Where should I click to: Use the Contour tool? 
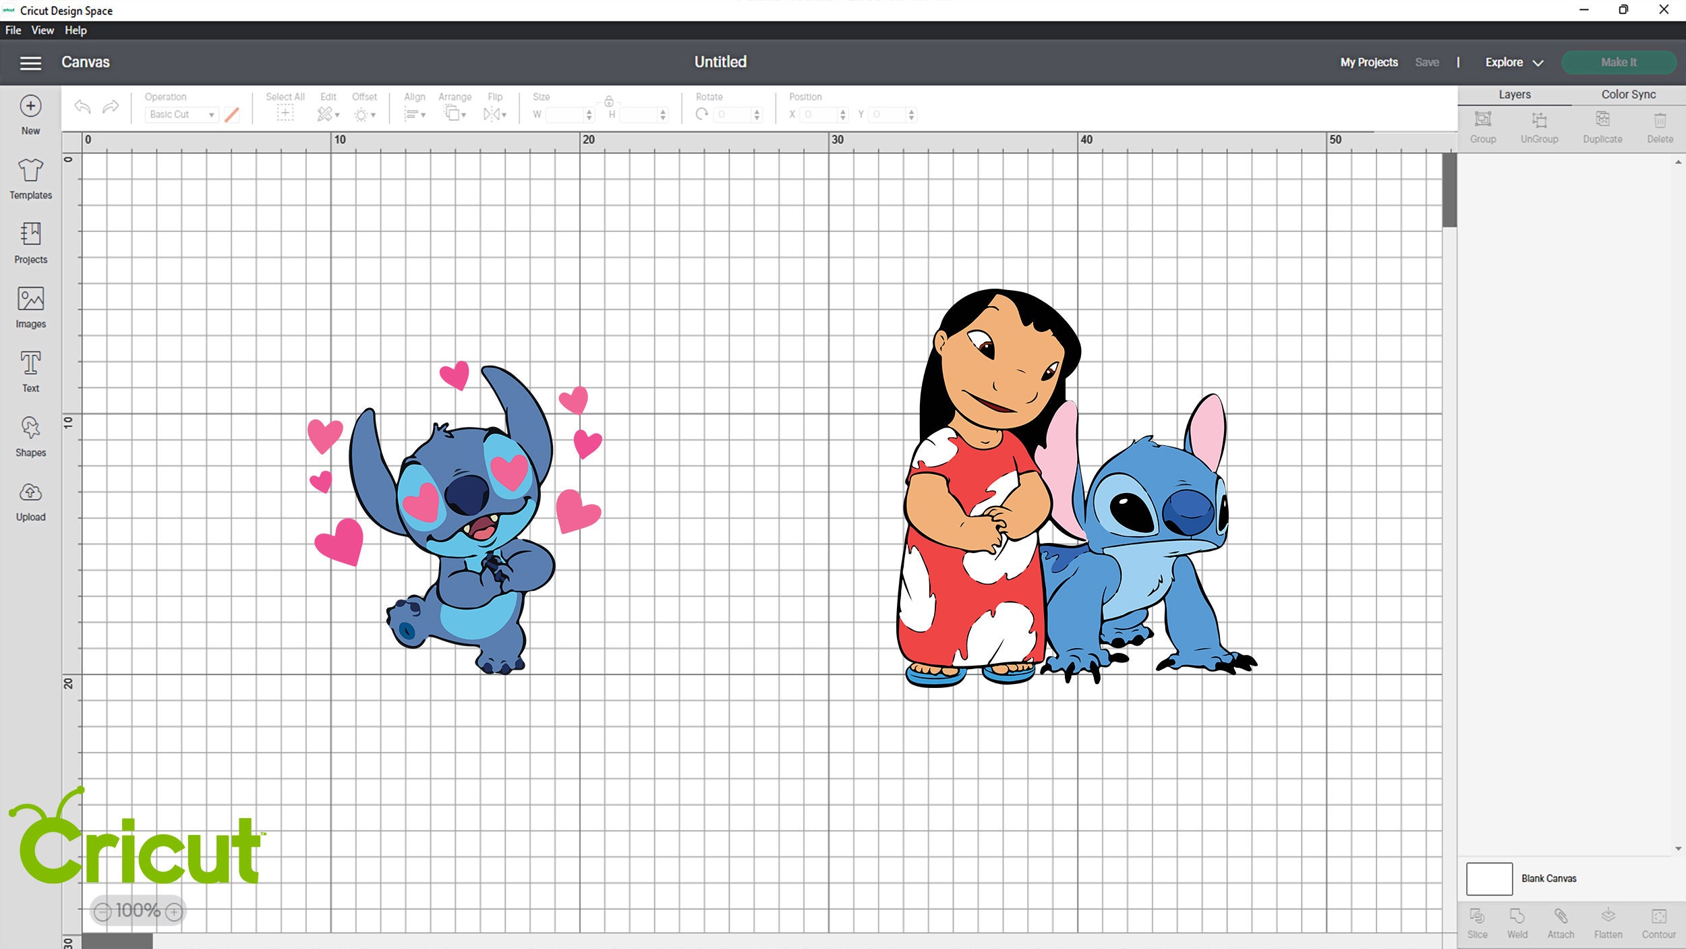1659,923
